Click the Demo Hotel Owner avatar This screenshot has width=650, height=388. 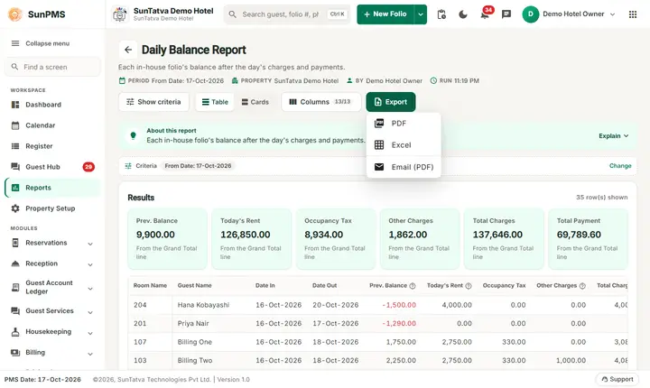click(530, 14)
